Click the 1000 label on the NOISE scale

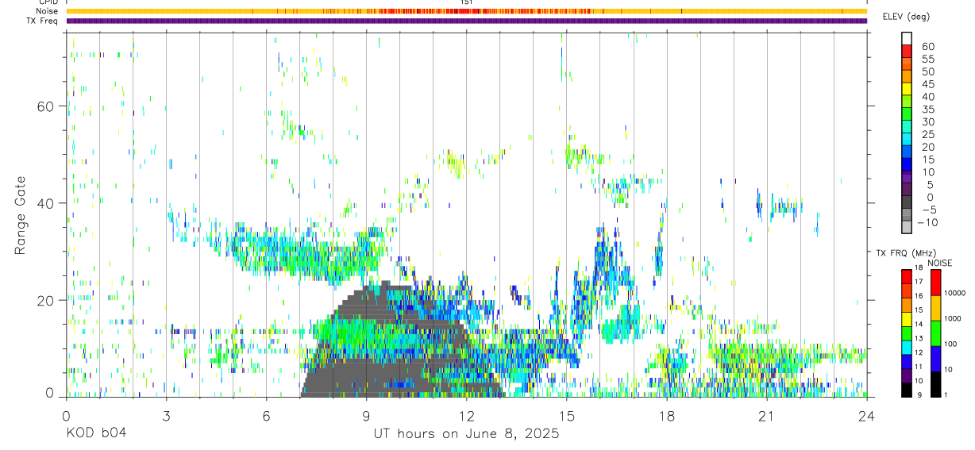[954, 318]
